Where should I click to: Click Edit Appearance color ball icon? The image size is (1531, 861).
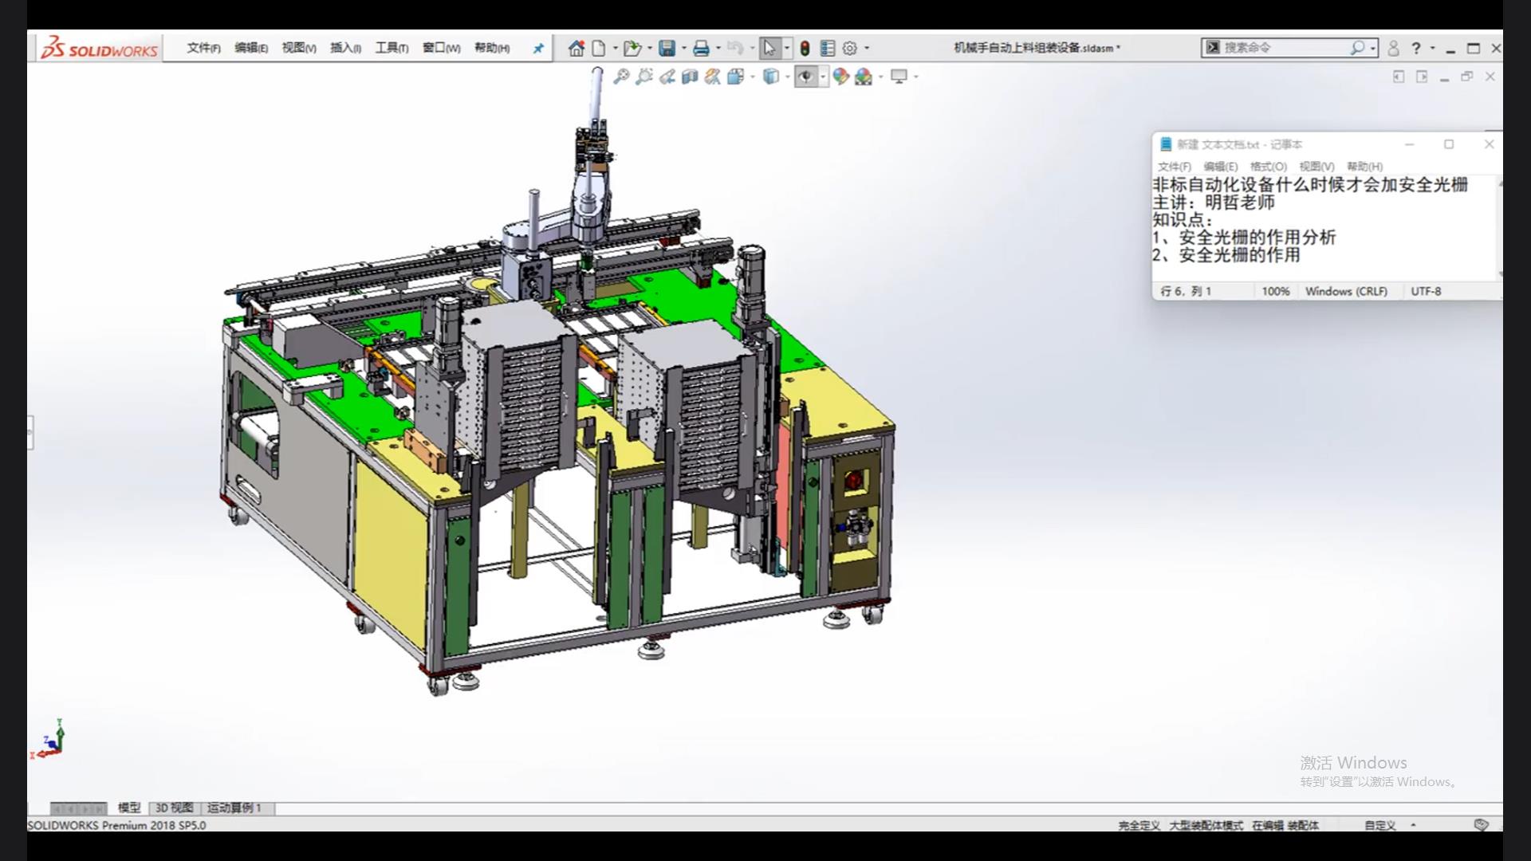click(840, 77)
